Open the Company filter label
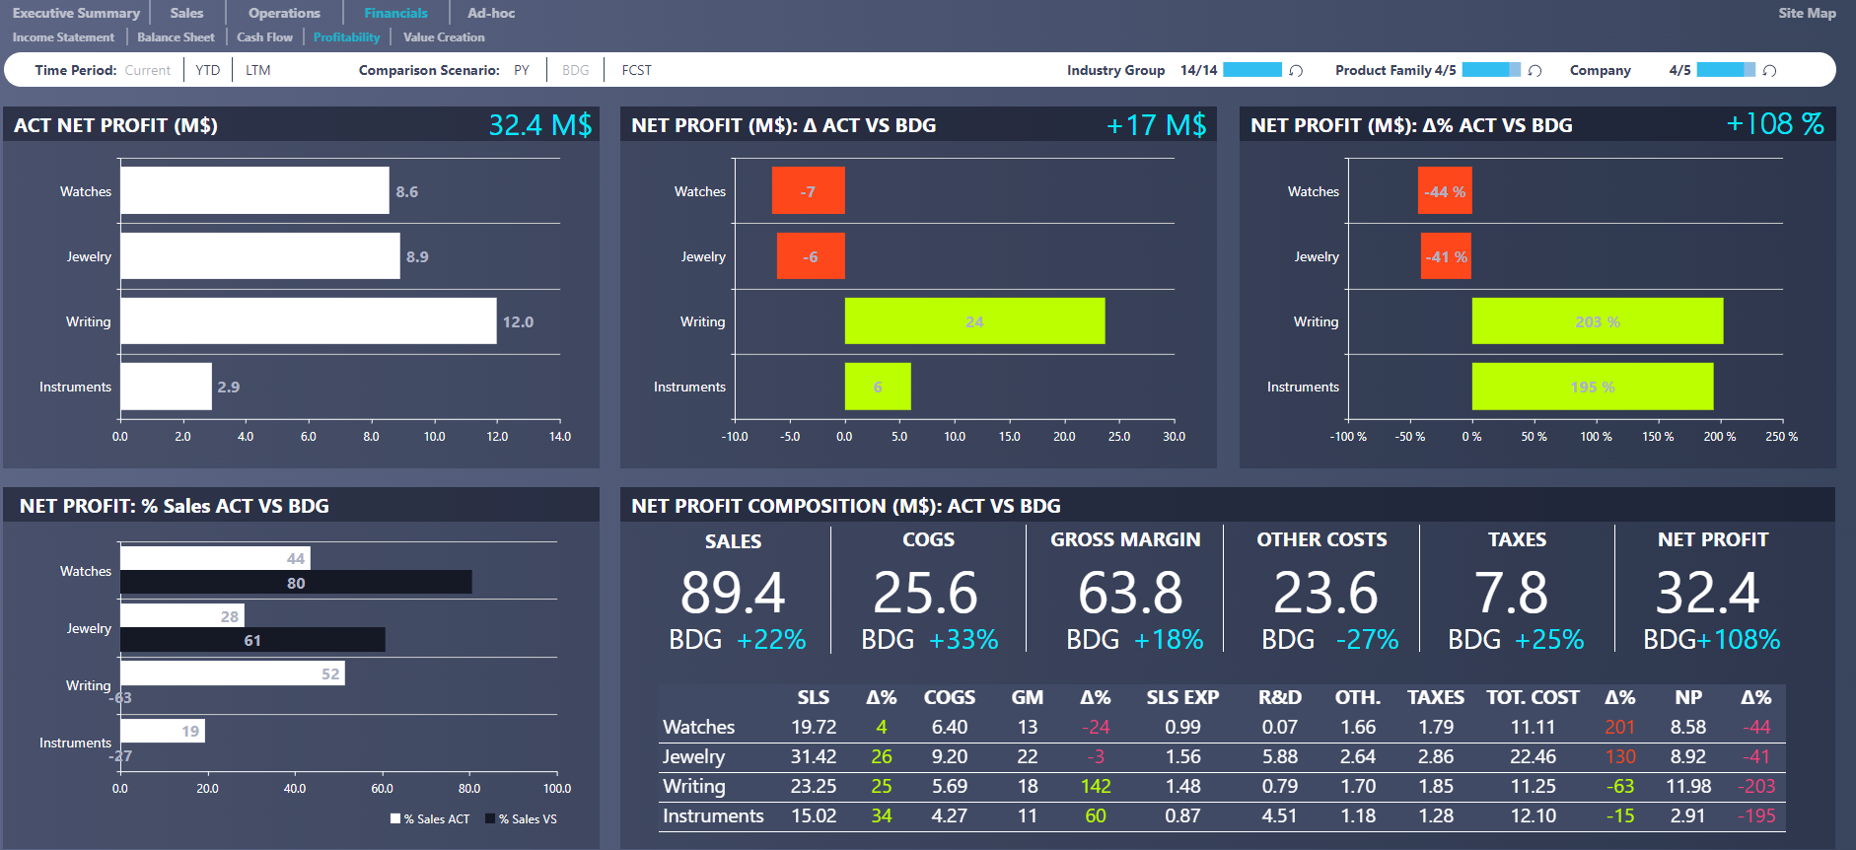 tap(1600, 70)
